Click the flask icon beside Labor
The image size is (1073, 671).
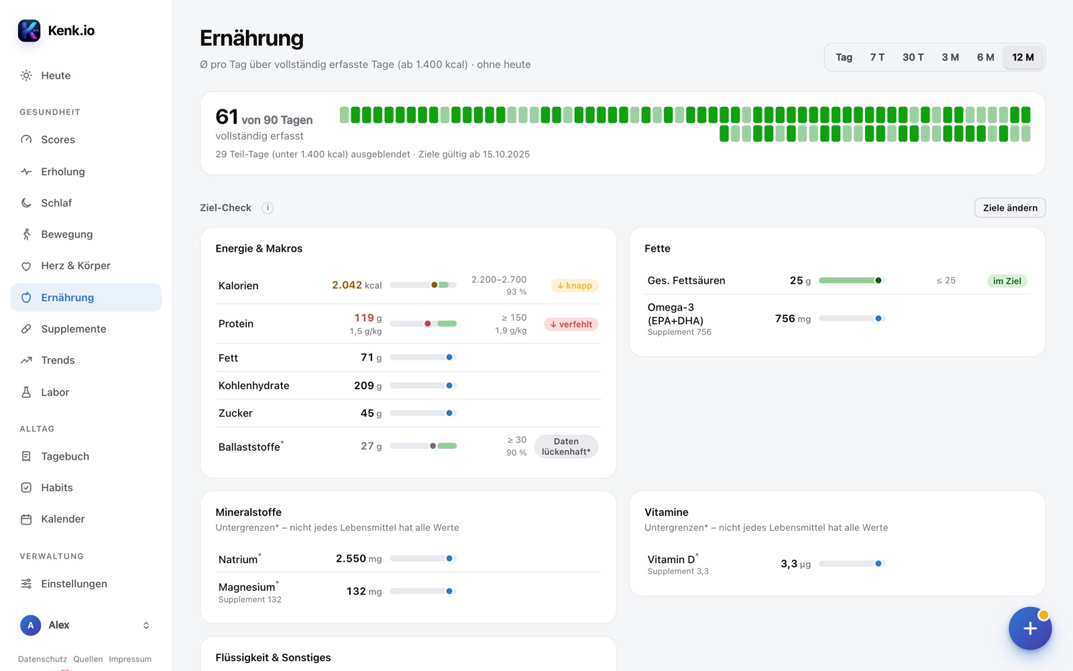[26, 392]
